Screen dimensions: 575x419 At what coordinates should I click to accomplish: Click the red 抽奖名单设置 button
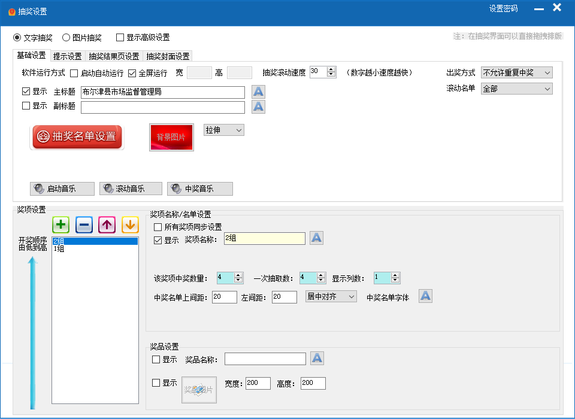[77, 136]
